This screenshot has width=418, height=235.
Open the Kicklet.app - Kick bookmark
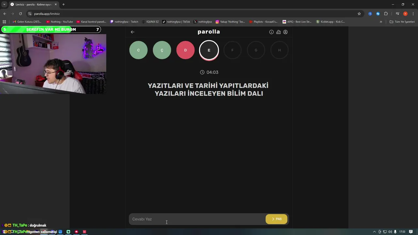[330, 22]
